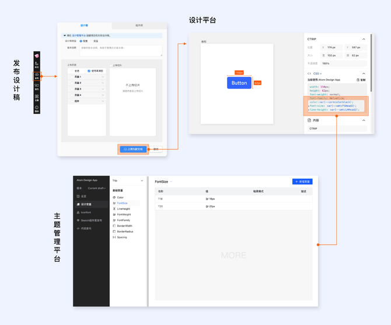Enable the 上传切片 checkbox
Viewport: 391px width, 325px height.
tap(111, 65)
